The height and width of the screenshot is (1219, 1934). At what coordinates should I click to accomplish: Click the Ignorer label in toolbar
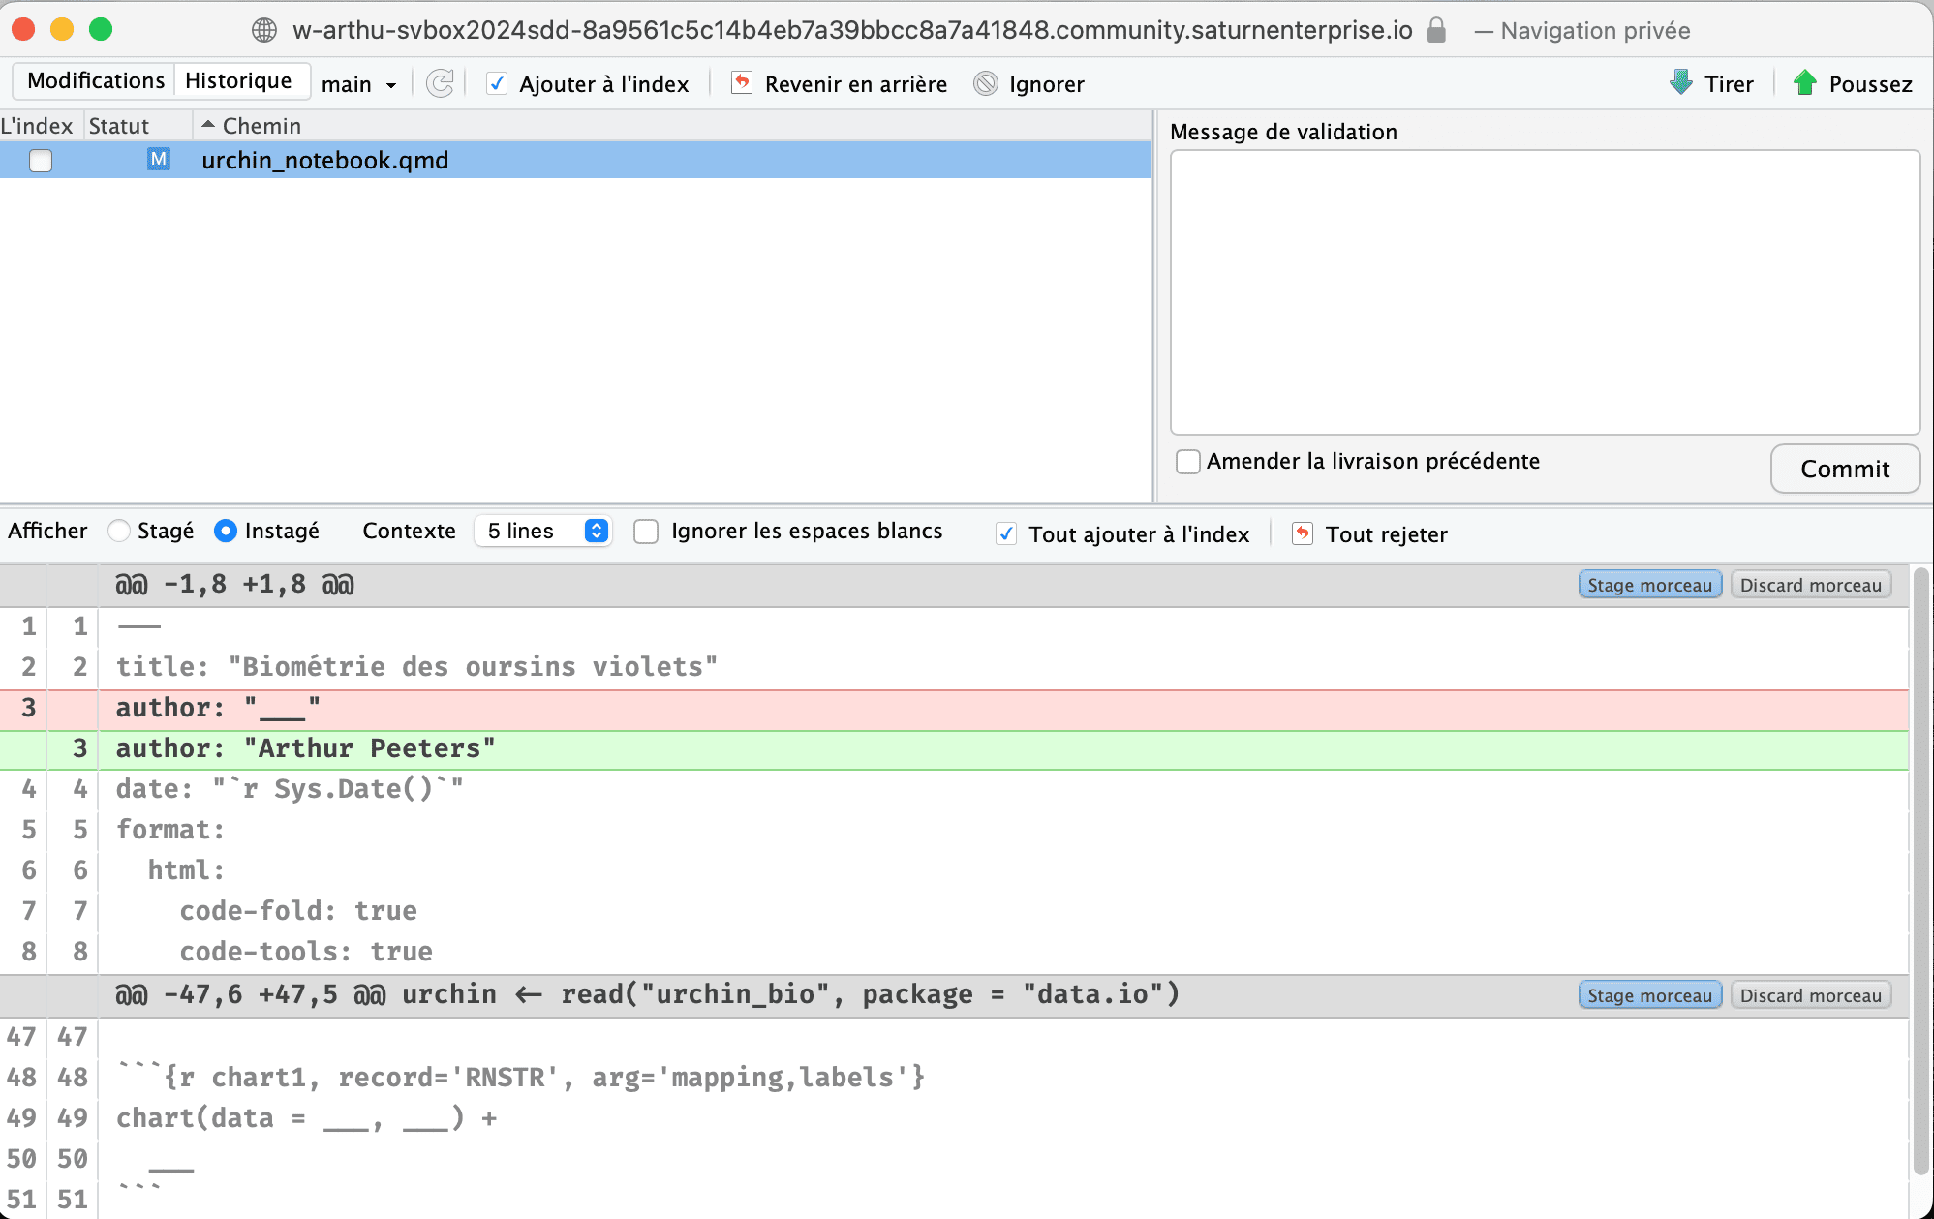pos(1046,84)
